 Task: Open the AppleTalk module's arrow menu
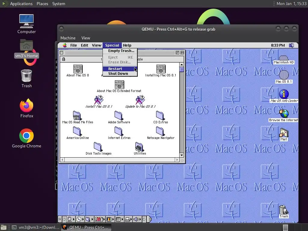pyautogui.click(x=74, y=219)
